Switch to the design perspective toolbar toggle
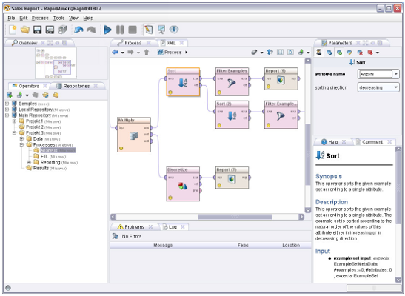 [149, 30]
